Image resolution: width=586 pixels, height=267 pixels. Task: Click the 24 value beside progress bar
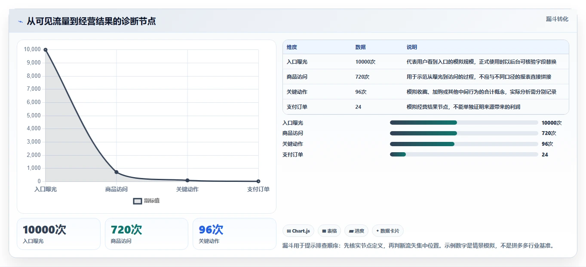(545, 155)
